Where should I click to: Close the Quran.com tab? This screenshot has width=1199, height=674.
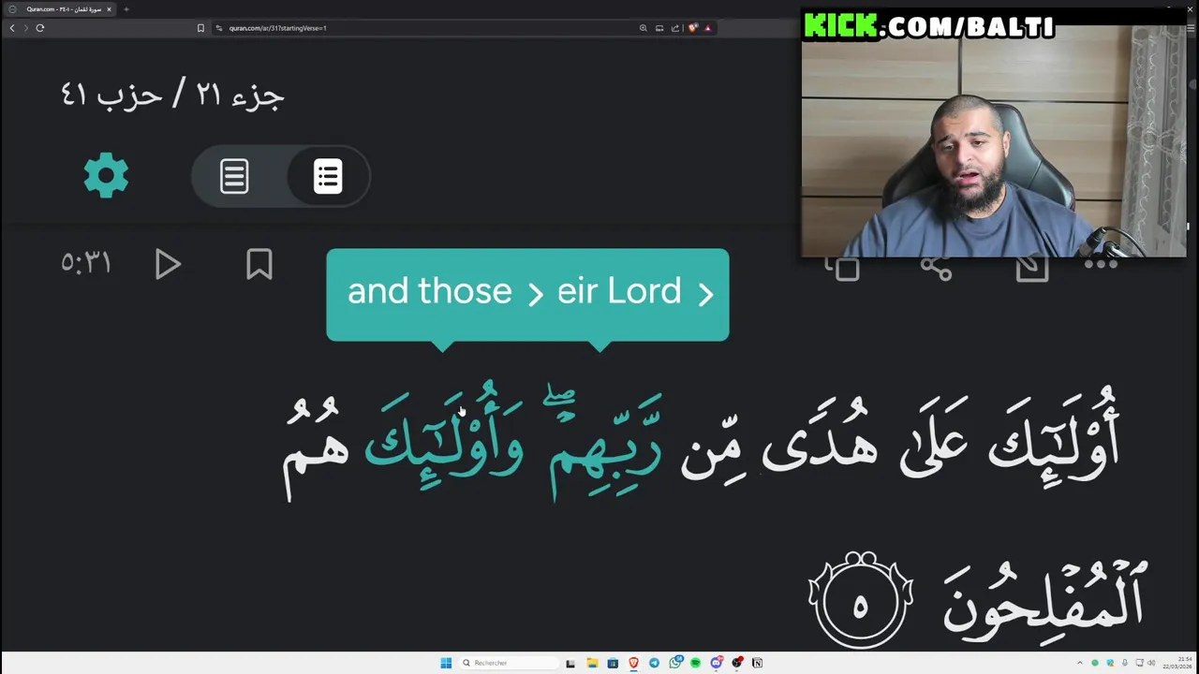[109, 9]
